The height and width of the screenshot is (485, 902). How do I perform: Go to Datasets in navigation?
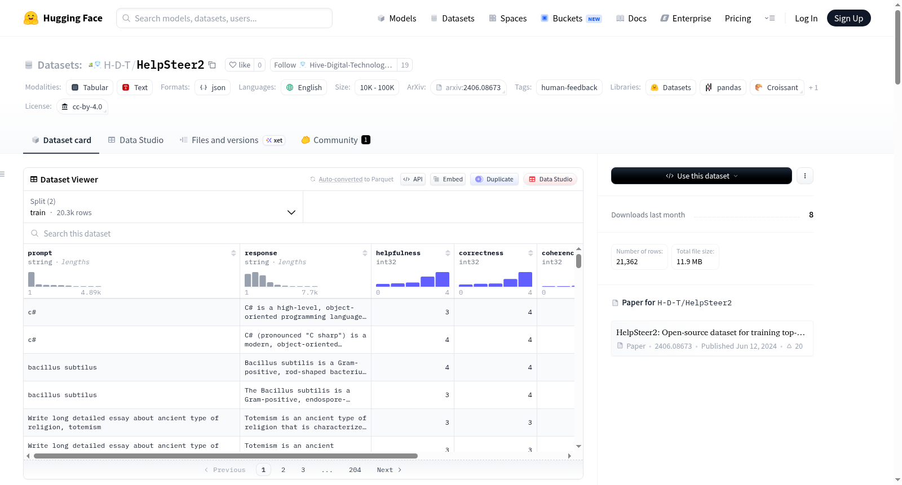pos(452,19)
